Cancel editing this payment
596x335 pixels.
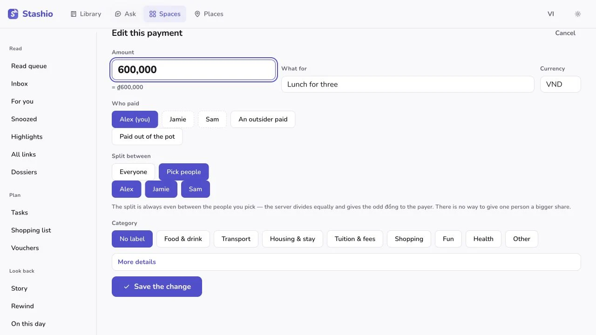[x=565, y=33]
